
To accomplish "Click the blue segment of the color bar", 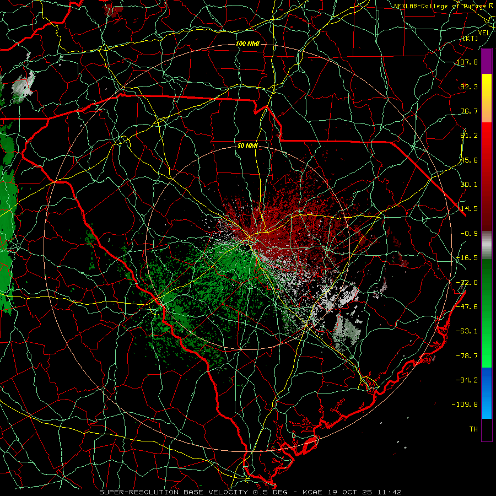I will click(487, 393).
